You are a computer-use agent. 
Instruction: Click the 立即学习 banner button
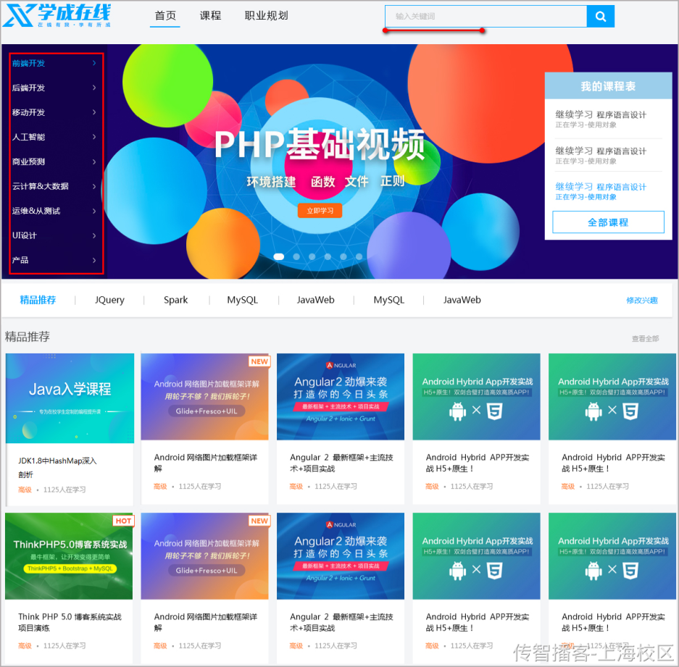tap(320, 211)
